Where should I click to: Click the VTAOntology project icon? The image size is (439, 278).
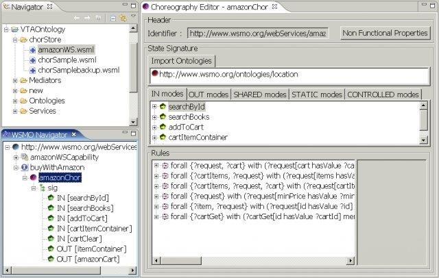tap(15, 29)
